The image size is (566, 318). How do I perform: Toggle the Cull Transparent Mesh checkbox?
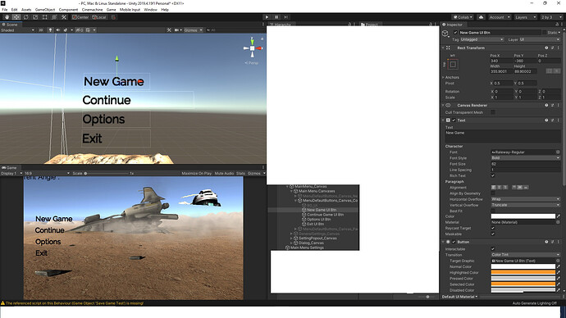pyautogui.click(x=493, y=112)
